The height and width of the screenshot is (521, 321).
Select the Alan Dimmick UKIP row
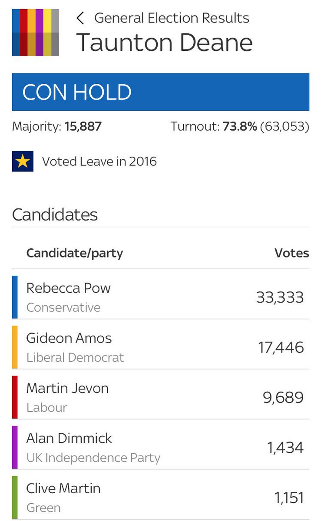click(161, 447)
